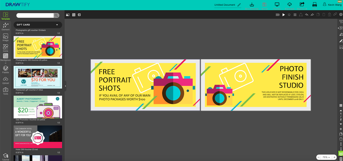This screenshot has height=161, width=343.
Task: Select the shapes tool in the right panel
Action: 340,28
